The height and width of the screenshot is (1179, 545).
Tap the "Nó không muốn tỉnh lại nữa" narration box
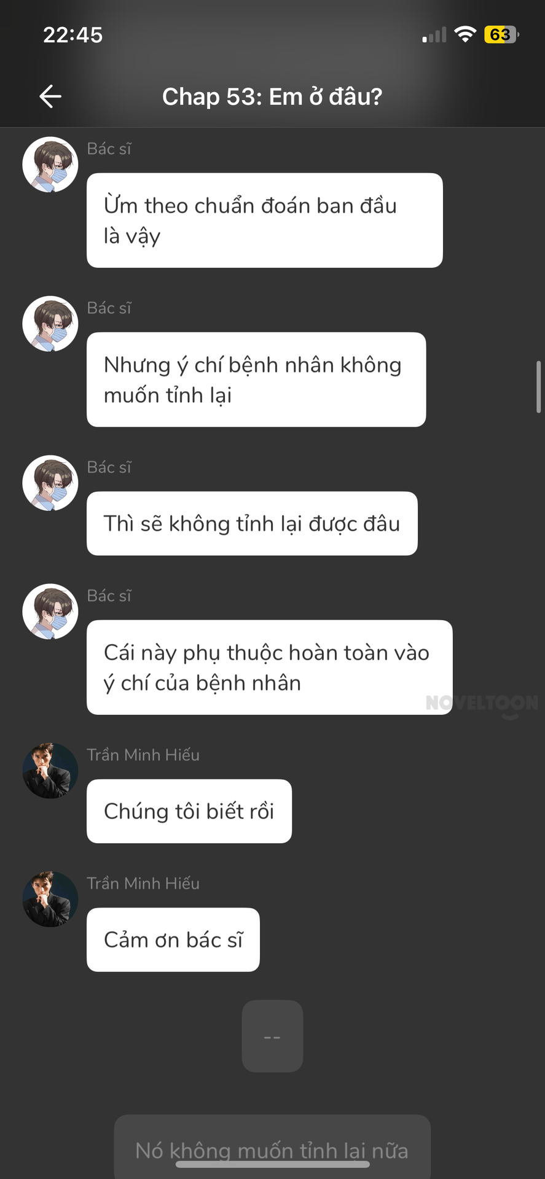click(272, 1147)
